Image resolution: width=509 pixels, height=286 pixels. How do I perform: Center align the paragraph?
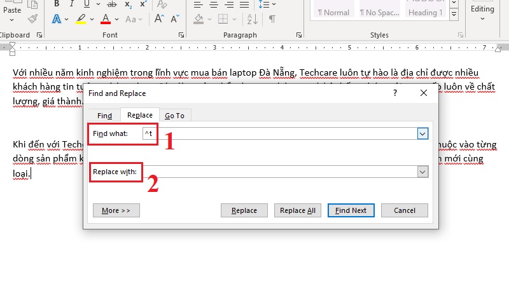[214, 4]
